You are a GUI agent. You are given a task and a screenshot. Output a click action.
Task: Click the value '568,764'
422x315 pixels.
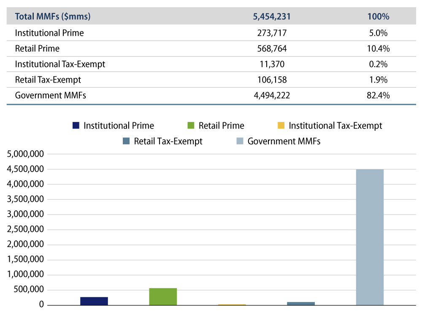(272, 48)
